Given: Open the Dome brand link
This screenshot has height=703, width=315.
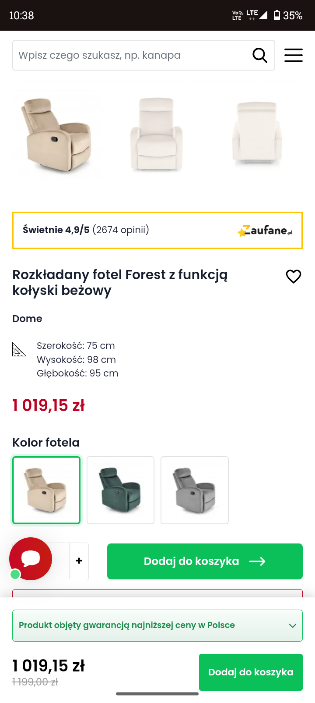Looking at the screenshot, I should coord(27,319).
